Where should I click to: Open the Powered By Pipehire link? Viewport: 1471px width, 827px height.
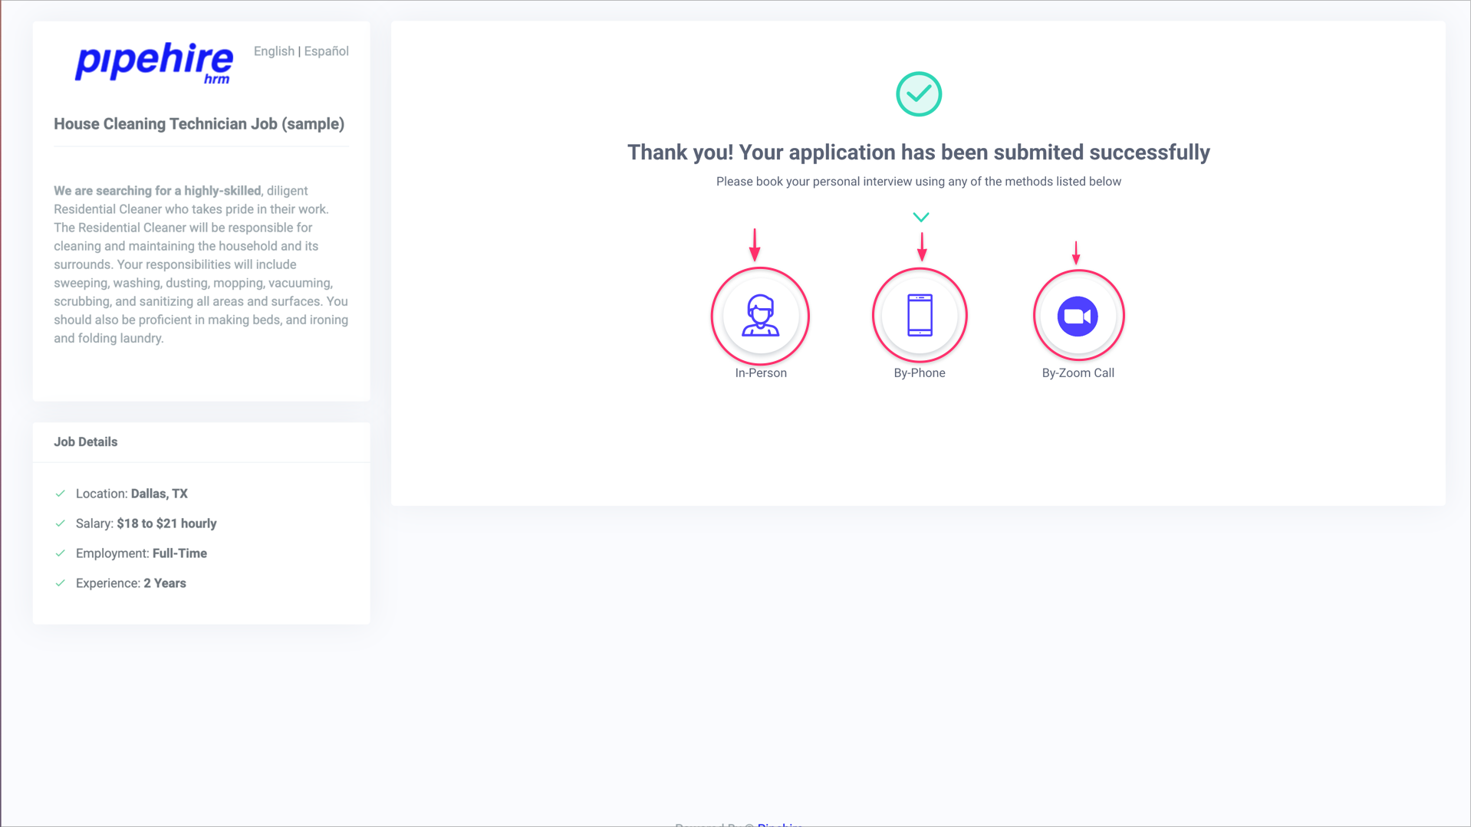pos(779,824)
